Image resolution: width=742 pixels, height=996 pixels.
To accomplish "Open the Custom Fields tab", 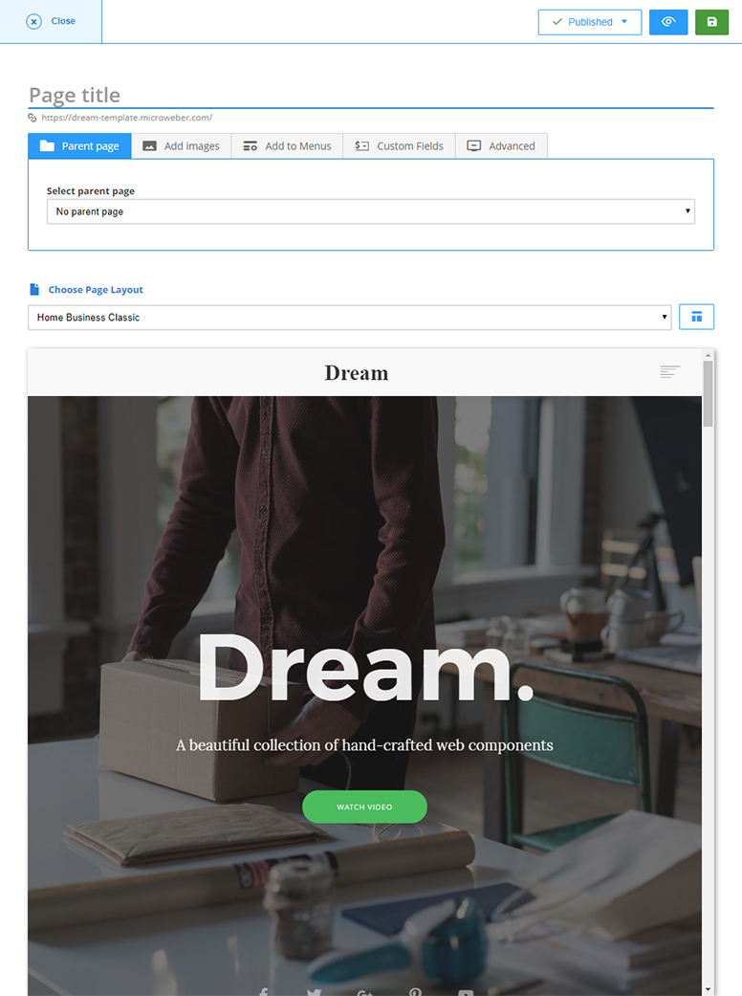I will coord(399,146).
